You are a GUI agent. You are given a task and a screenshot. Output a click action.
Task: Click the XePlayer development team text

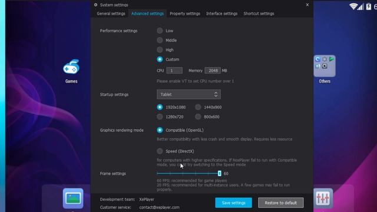(147, 199)
